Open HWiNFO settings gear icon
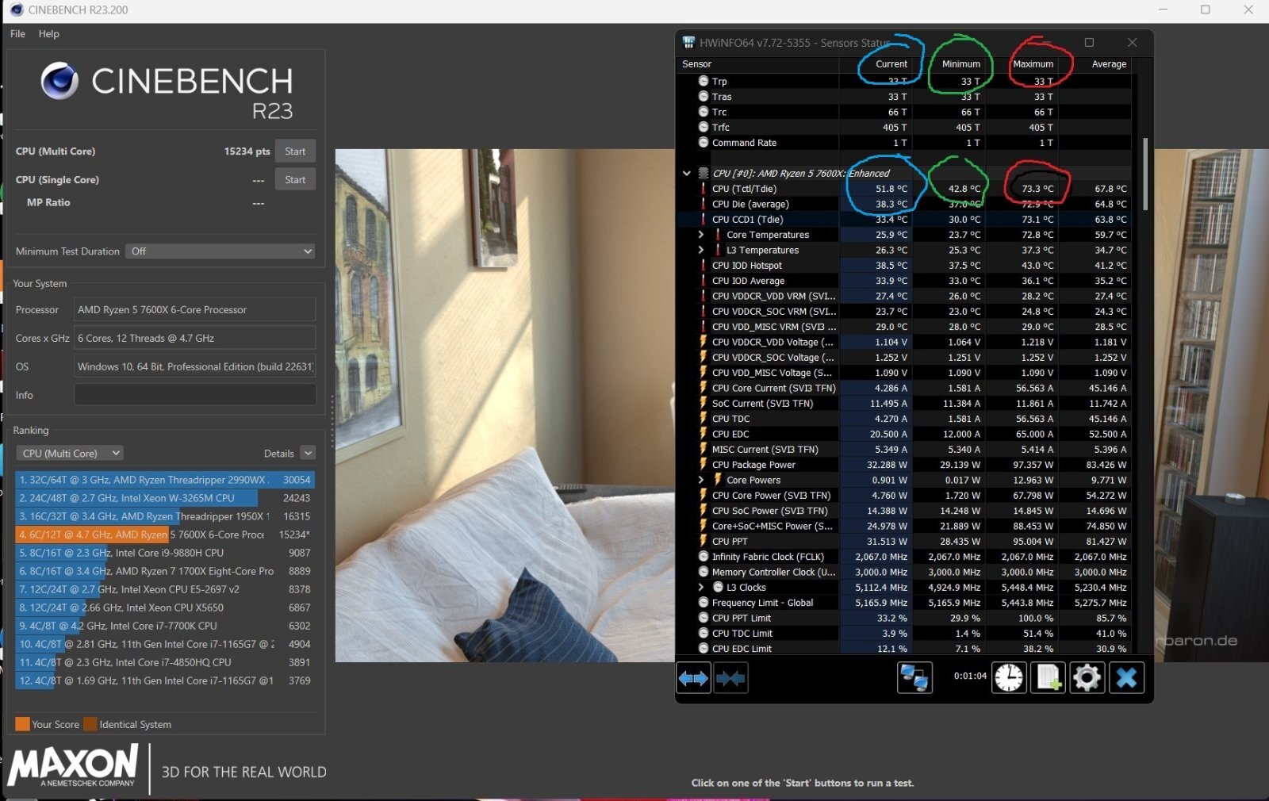The image size is (1269, 801). (1087, 678)
